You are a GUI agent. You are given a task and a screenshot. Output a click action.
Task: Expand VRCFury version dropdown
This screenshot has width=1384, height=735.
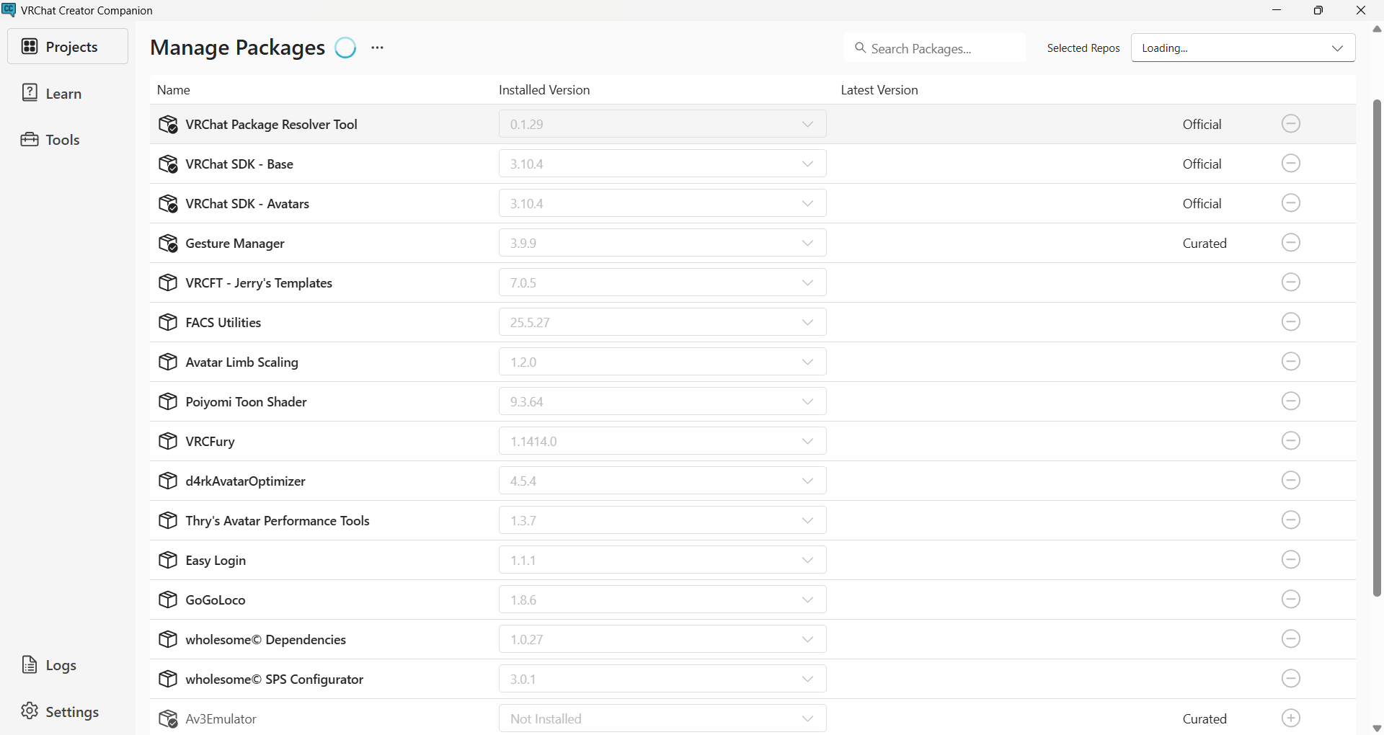662,441
